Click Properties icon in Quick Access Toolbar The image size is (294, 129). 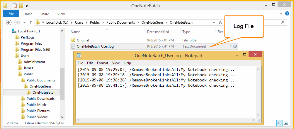tap(15, 6)
